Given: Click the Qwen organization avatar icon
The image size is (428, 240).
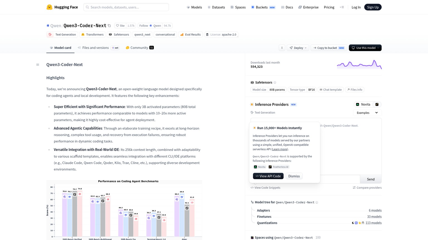Looking at the screenshot, I should click(x=48, y=26).
